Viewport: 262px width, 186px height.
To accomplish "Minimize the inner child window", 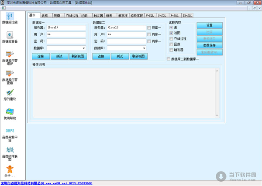I will coord(249,8).
